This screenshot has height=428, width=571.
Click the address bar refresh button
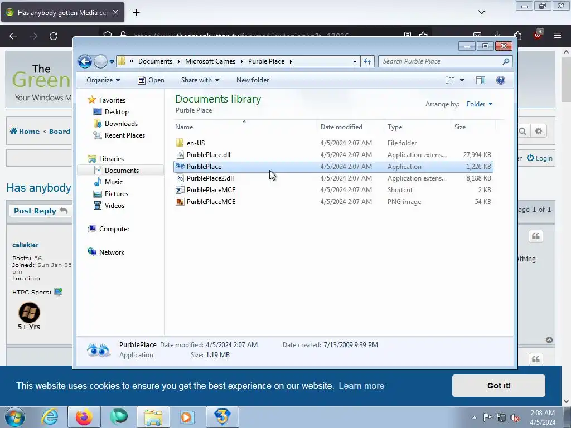pos(367,61)
